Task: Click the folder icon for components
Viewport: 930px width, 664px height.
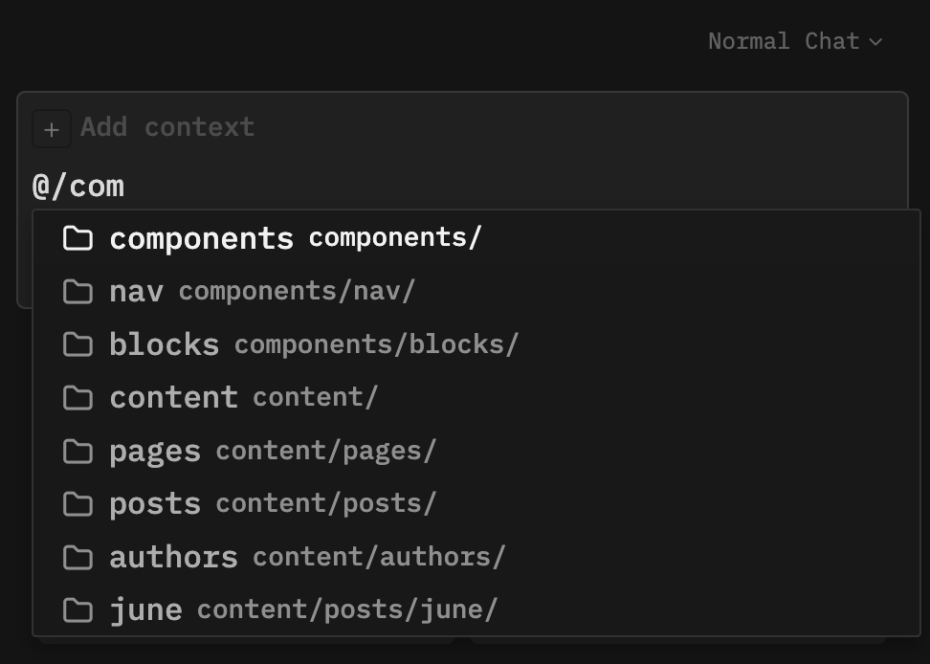Action: point(77,238)
